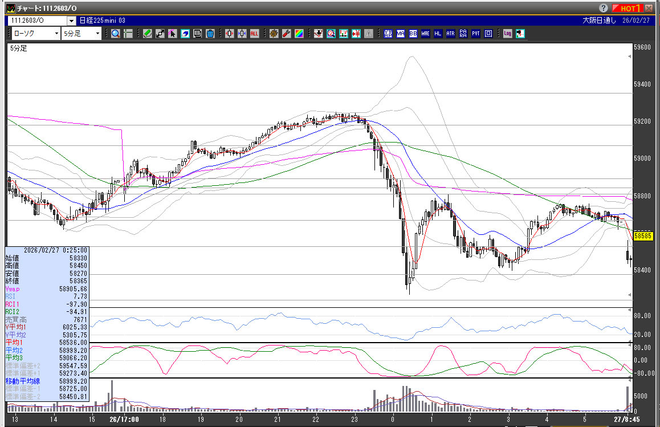Open help with the question mark button

pyautogui.click(x=604, y=8)
